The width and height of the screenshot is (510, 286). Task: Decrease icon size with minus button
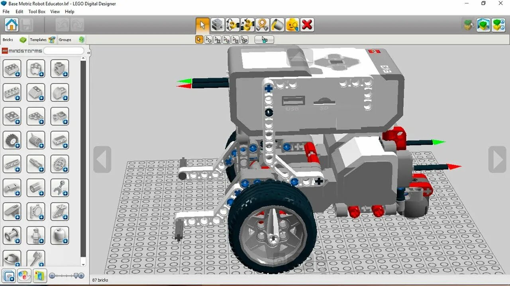tap(52, 275)
